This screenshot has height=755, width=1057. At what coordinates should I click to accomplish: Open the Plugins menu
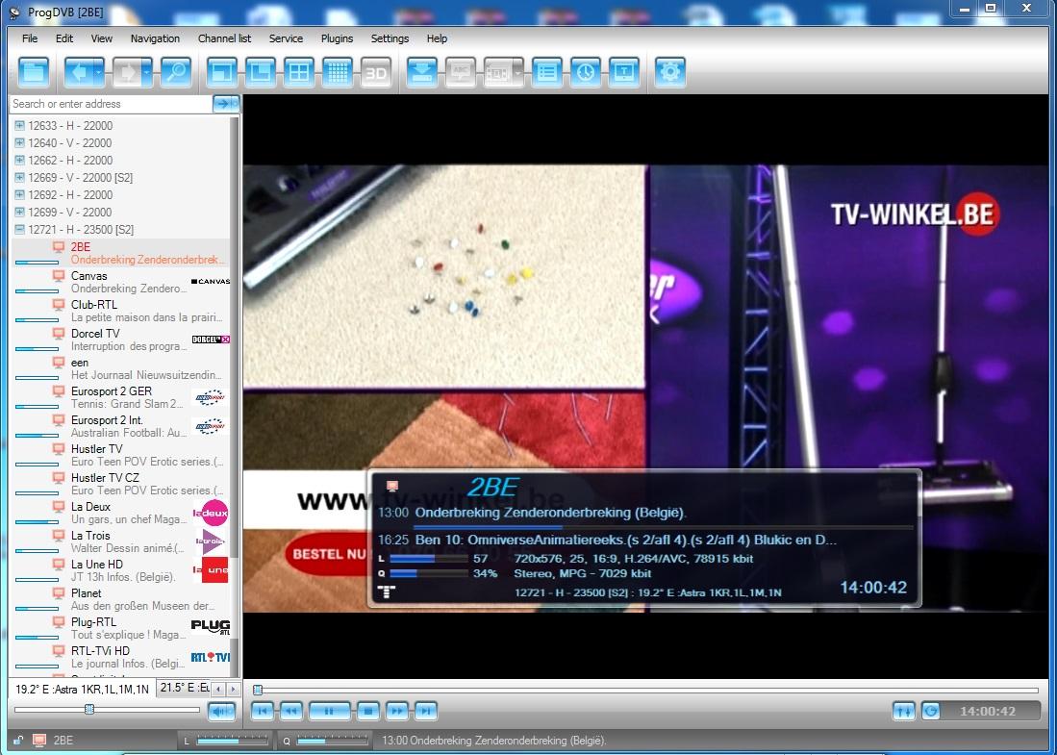(337, 38)
